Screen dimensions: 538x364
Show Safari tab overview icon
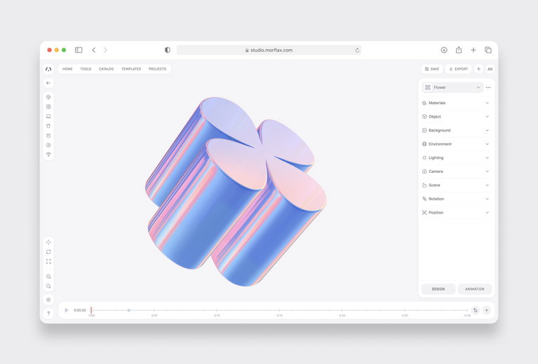[x=488, y=50]
